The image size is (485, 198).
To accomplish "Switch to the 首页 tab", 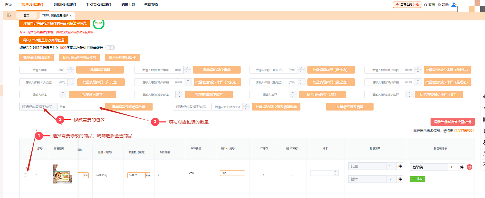I will pyautogui.click(x=26, y=15).
